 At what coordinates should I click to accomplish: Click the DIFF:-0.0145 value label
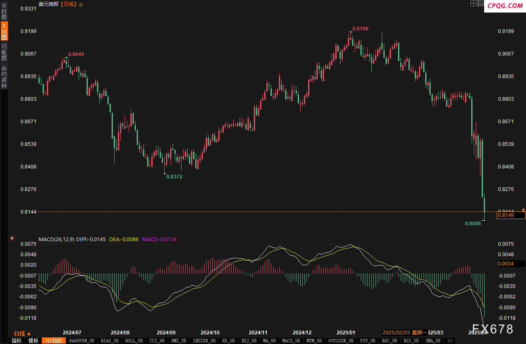[x=91, y=239]
